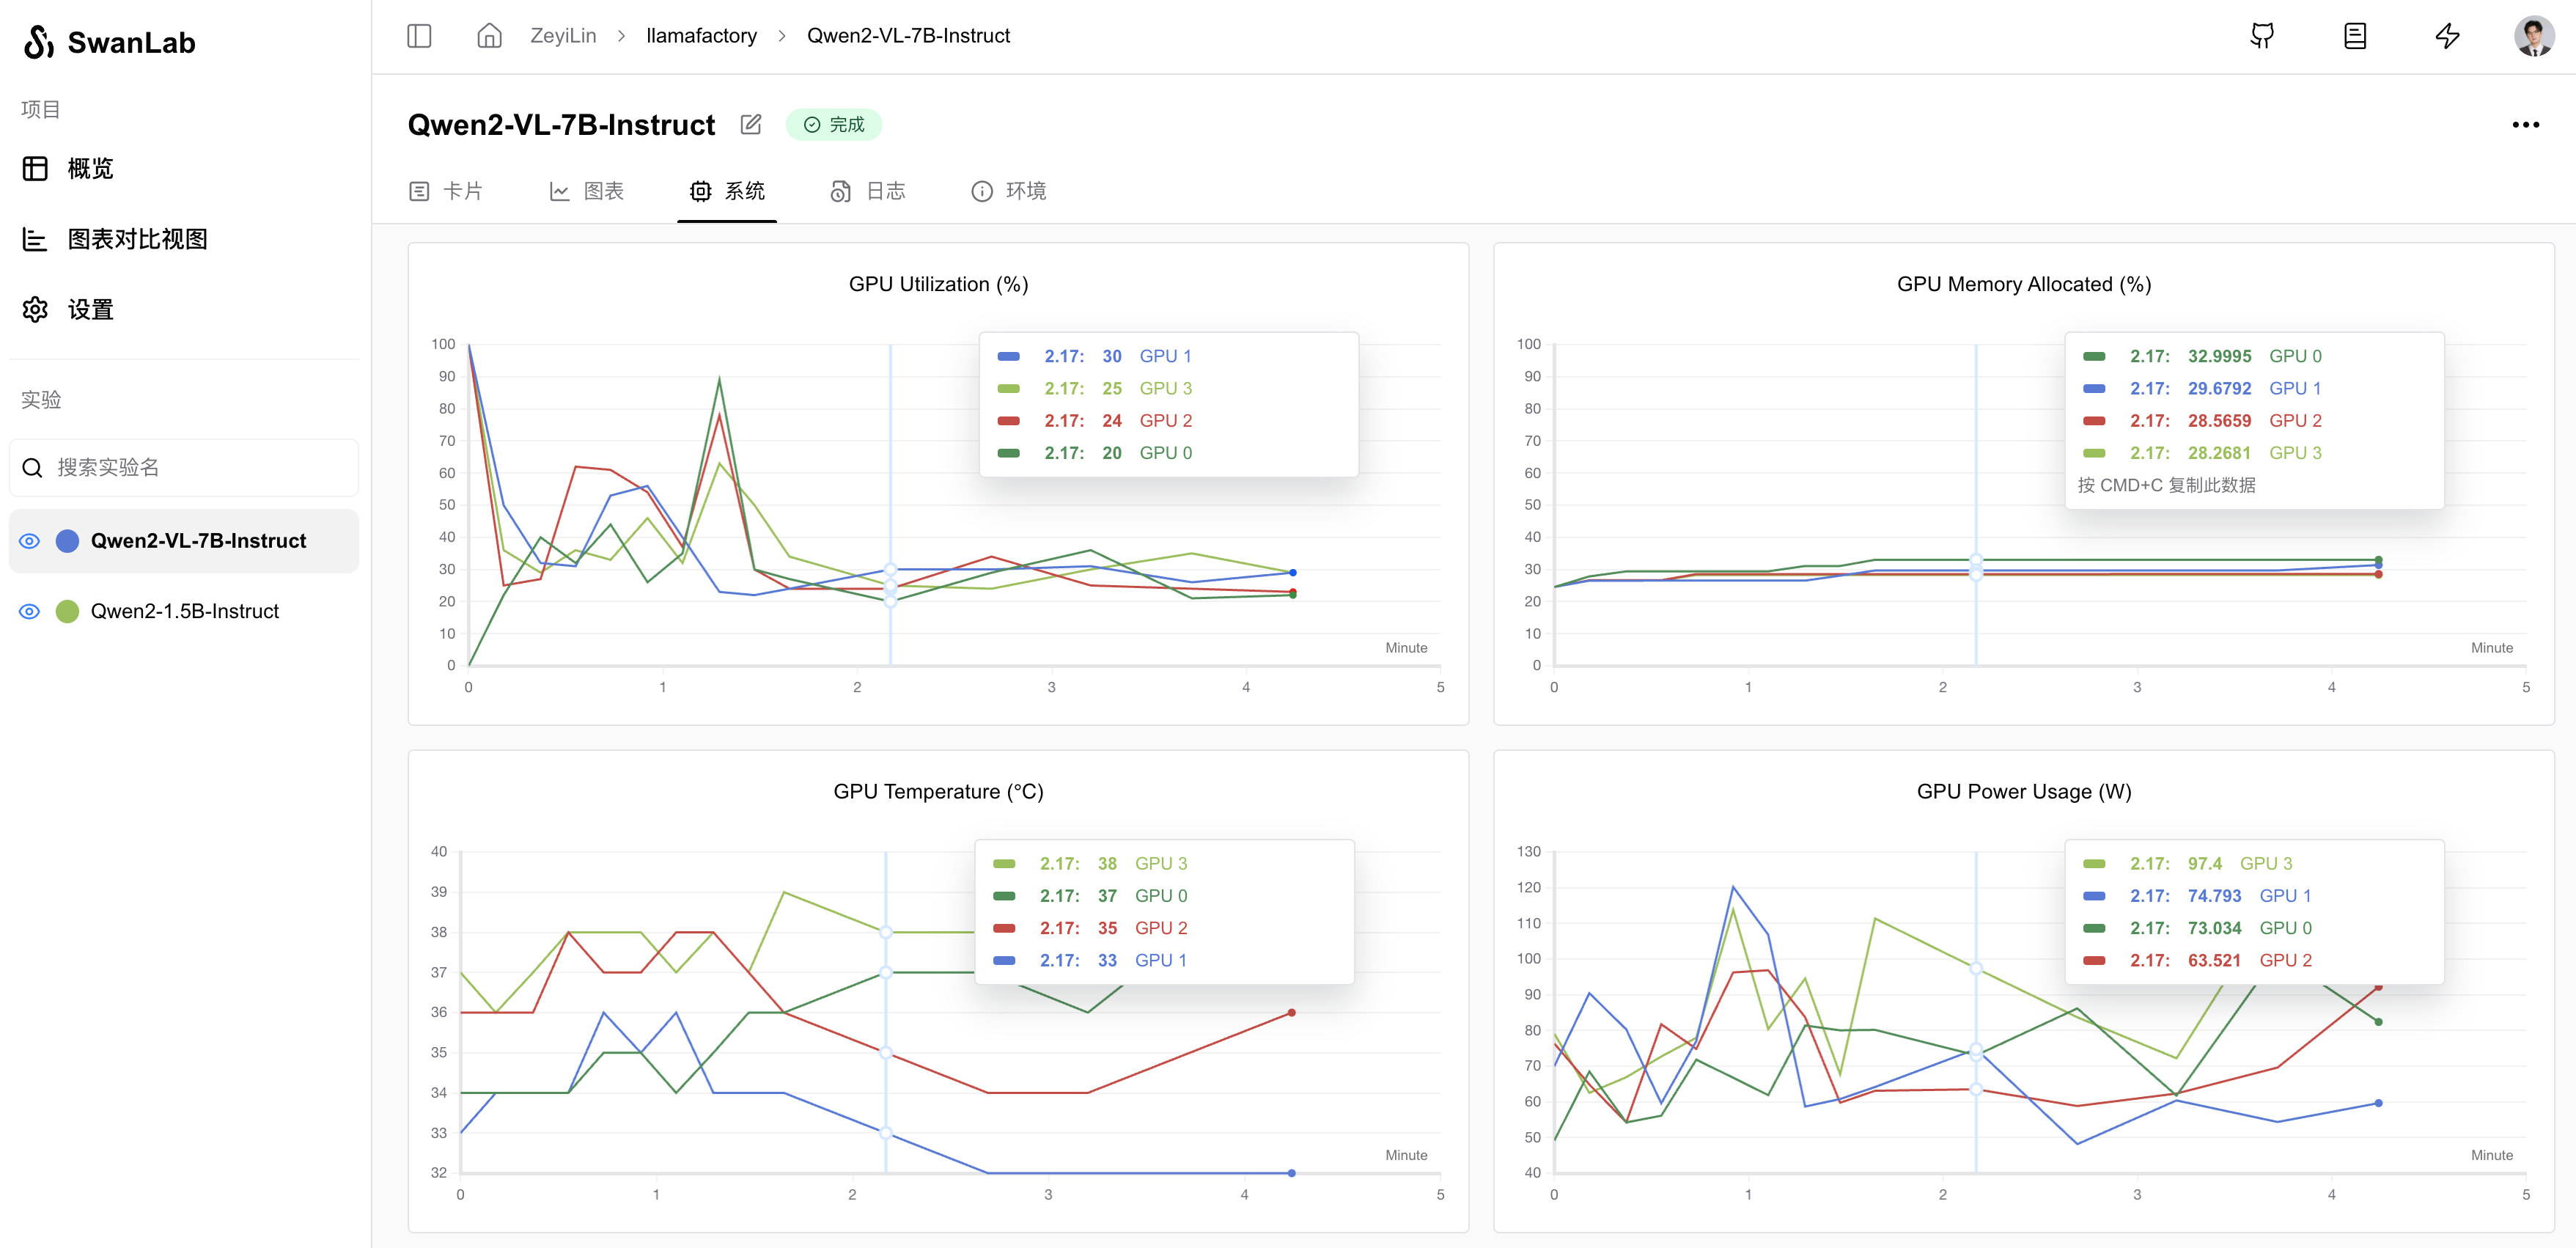The image size is (2576, 1248).
Task: Open ZeyiLin breadcrumb link
Action: pos(563,36)
